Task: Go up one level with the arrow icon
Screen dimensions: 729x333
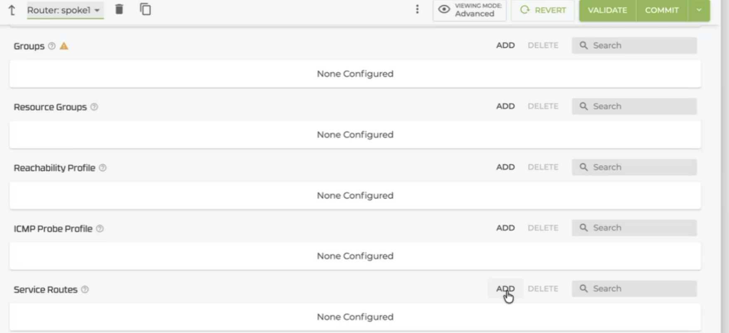Action: (12, 10)
